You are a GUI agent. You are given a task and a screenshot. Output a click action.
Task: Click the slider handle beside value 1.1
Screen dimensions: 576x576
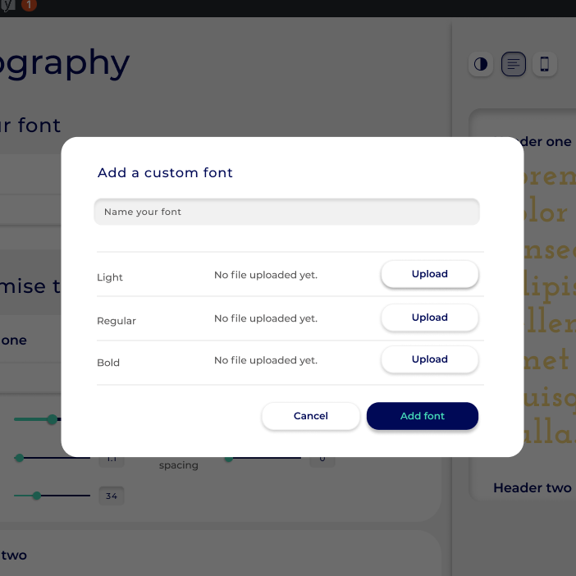pos(19,458)
